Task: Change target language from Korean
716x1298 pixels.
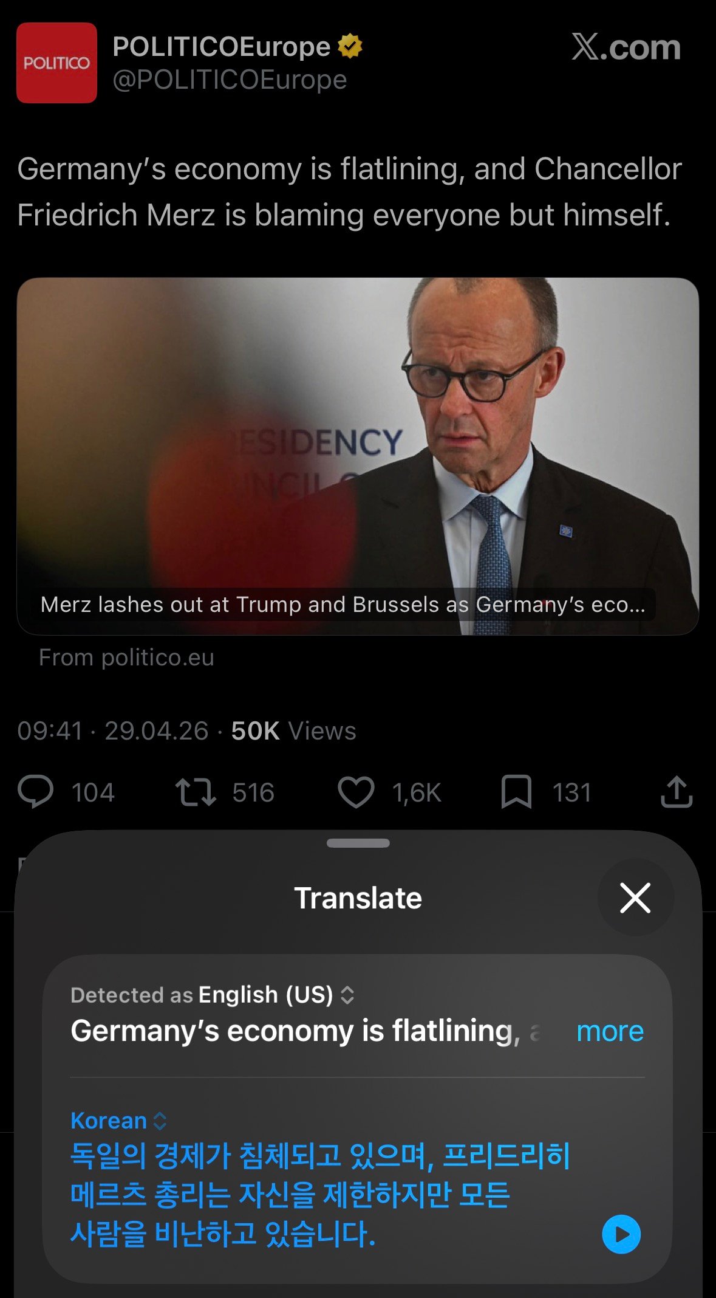Action: (x=119, y=1121)
